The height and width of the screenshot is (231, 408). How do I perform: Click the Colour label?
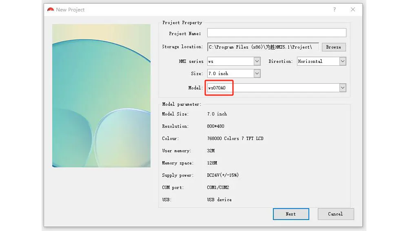171,138
